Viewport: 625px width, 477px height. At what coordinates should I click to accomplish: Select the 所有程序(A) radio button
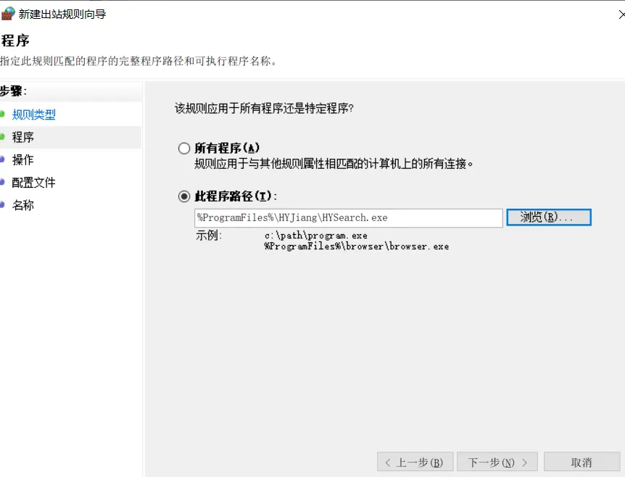[x=184, y=149]
